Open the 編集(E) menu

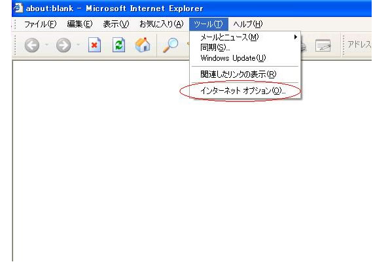click(x=79, y=24)
